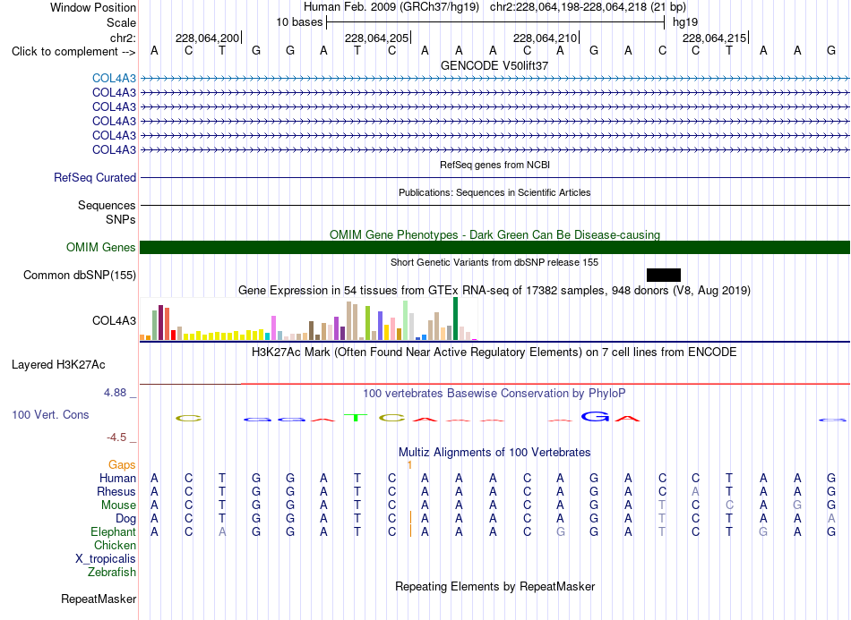Click 'Short Genetic Variants from dbSNP release 155'
The width and height of the screenshot is (851, 620).
coord(494,262)
